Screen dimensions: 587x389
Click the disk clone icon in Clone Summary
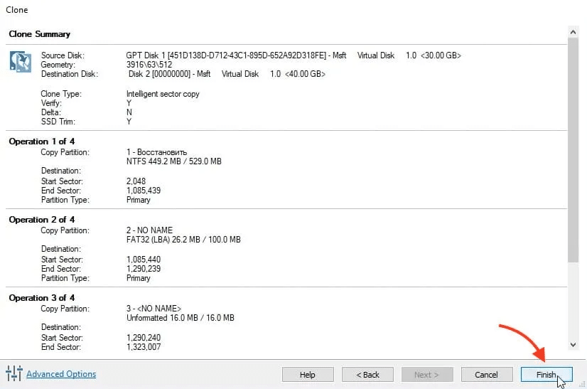click(21, 61)
